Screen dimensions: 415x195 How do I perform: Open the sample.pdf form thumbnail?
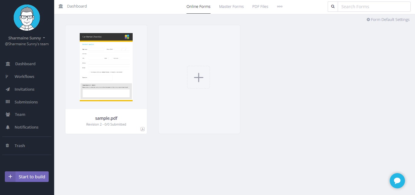click(x=106, y=67)
